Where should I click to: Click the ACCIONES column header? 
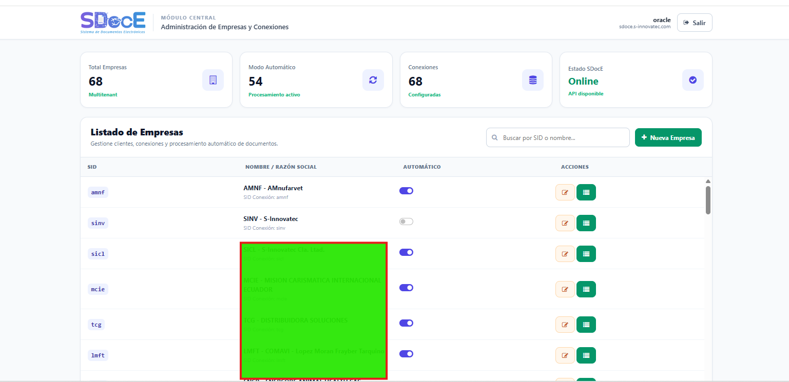pos(575,167)
